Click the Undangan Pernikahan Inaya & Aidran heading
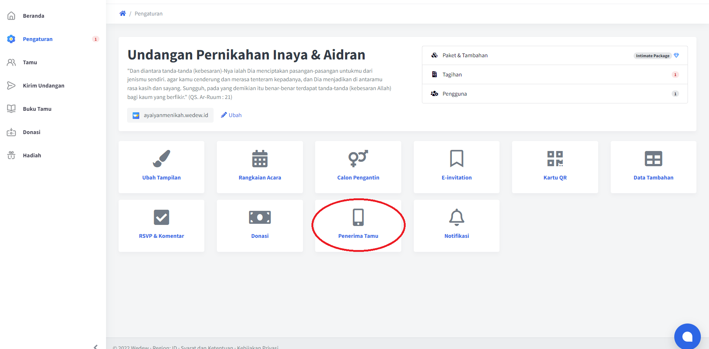Viewport: 709px width, 349px height. point(246,55)
